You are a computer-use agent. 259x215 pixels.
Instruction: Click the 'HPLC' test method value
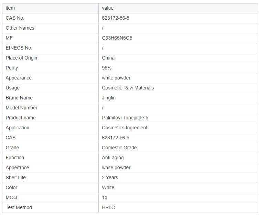click(x=108, y=207)
